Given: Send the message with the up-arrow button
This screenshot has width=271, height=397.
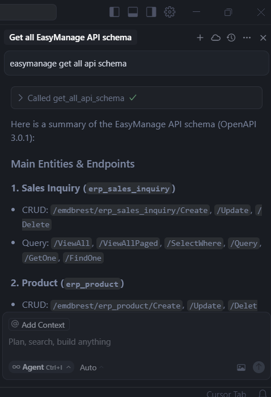Looking at the screenshot, I should 259,367.
